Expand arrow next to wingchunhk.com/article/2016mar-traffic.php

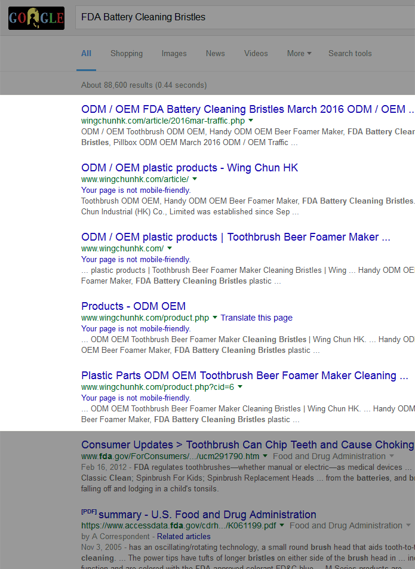click(x=251, y=120)
